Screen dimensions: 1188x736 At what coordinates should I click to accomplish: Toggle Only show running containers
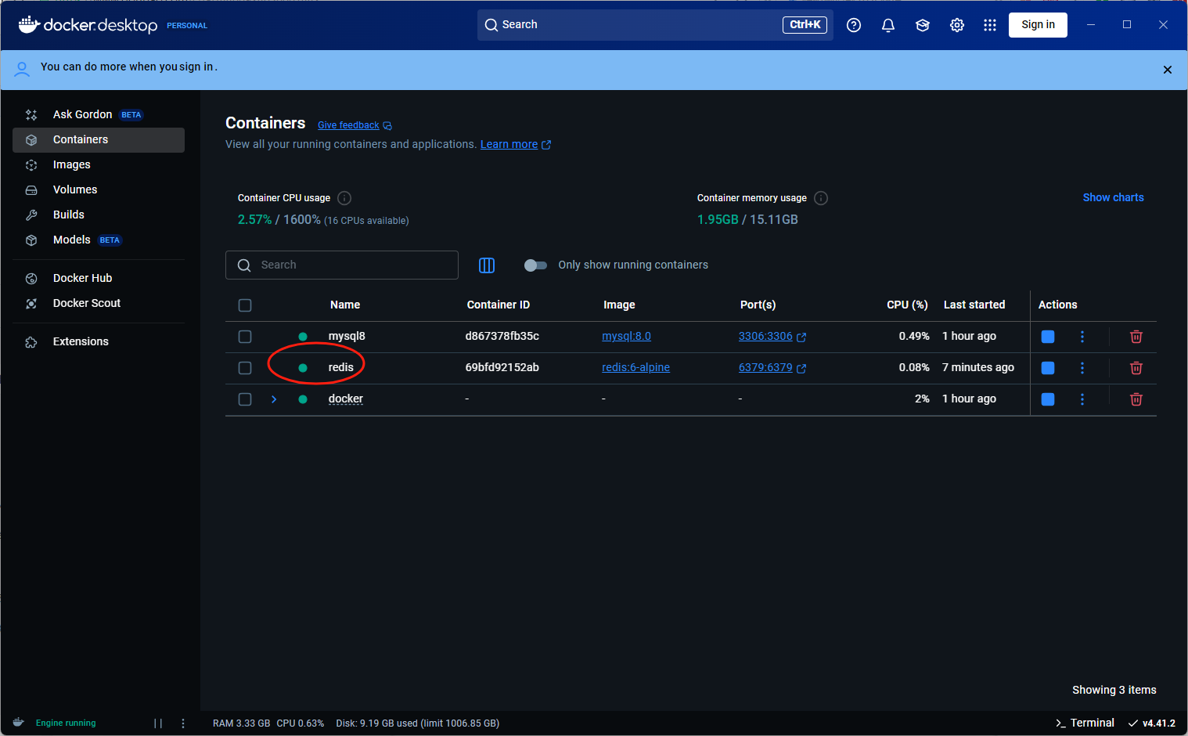tap(535, 265)
